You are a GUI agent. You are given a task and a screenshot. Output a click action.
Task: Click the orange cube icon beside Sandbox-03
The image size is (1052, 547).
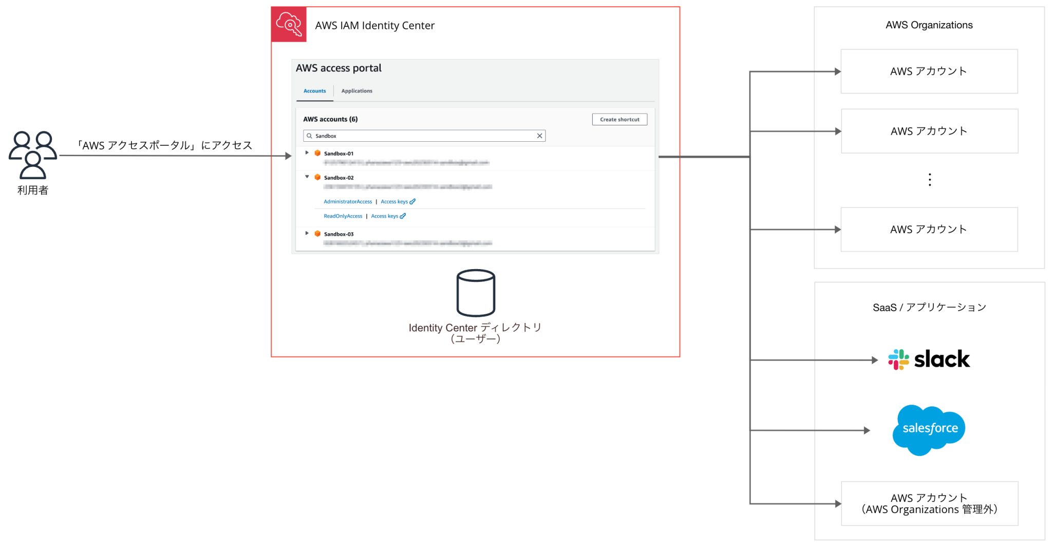coord(318,233)
